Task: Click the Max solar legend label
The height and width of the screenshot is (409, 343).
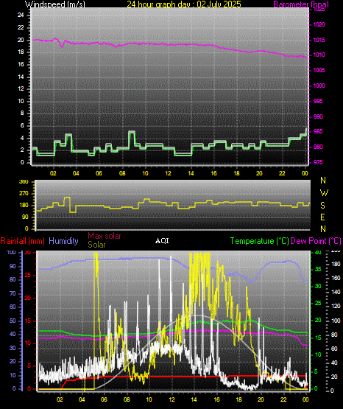Action: coord(105,236)
